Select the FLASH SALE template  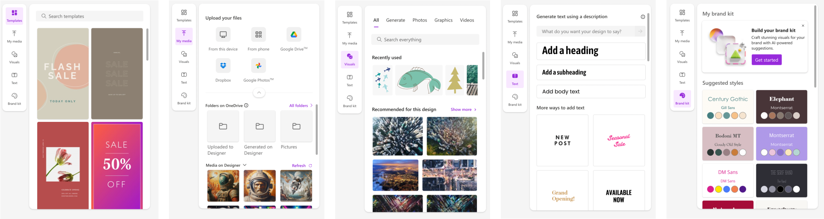63,74
